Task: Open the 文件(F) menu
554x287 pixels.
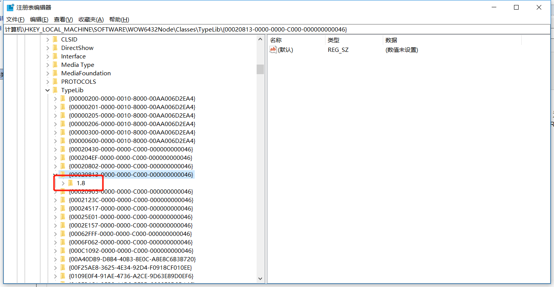Action: click(x=15, y=20)
